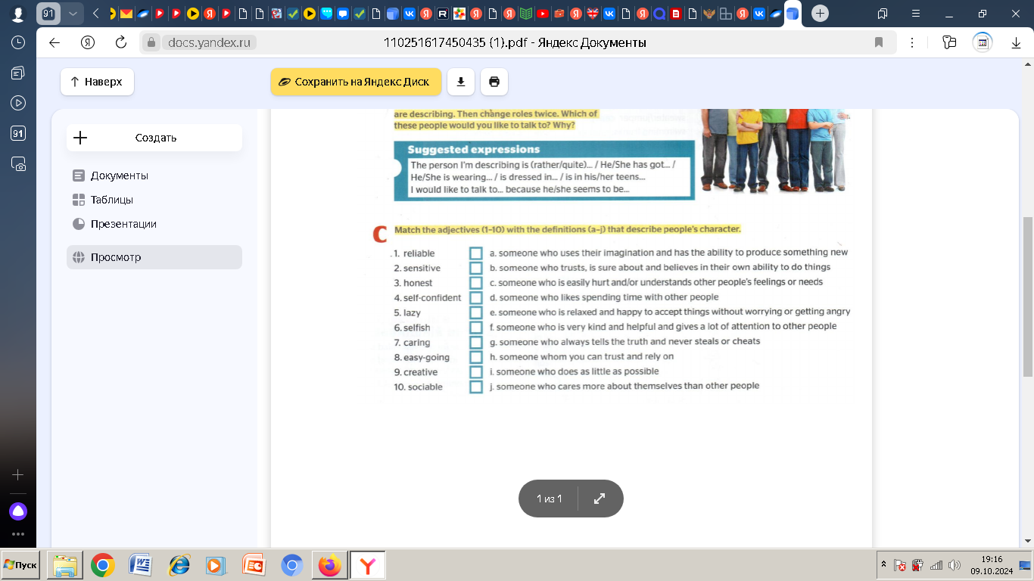1034x581 pixels.
Task: Expand document to fullscreen view
Action: 600,499
